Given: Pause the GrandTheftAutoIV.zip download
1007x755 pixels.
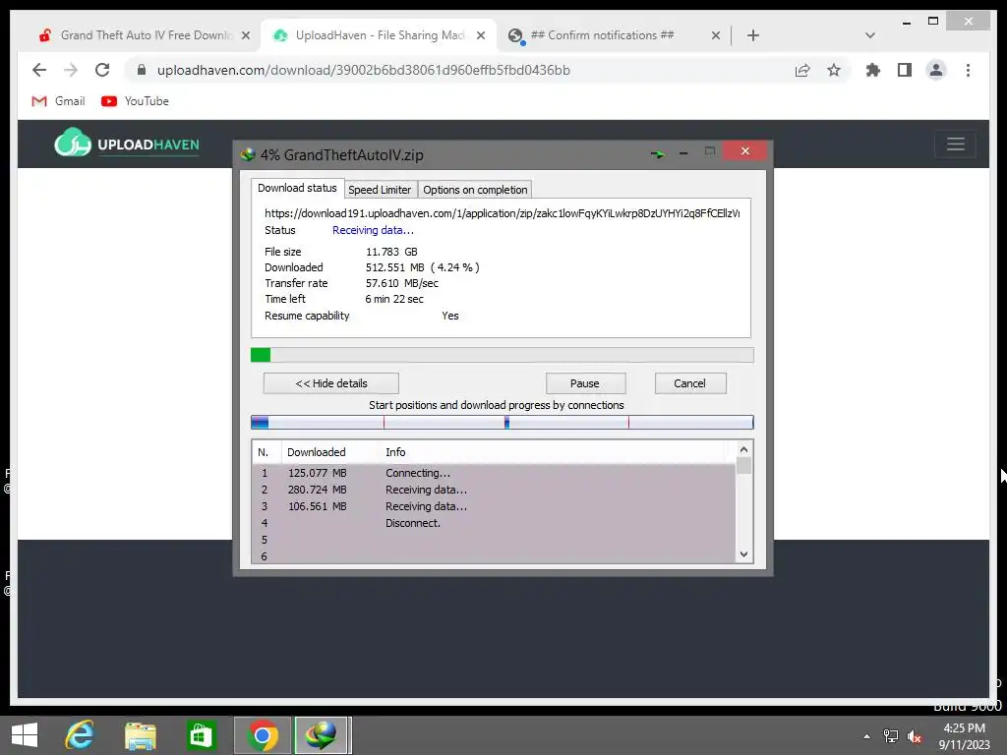Looking at the screenshot, I should 585,383.
